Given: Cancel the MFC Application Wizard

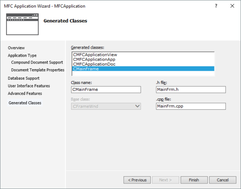Looking at the screenshot, I should point(223,180).
